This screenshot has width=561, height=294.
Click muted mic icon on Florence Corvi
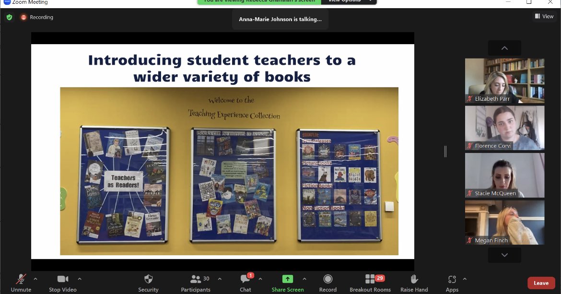[470, 146]
